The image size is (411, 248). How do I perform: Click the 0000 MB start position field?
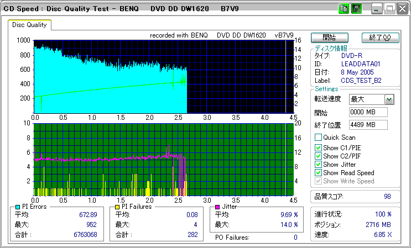368,112
